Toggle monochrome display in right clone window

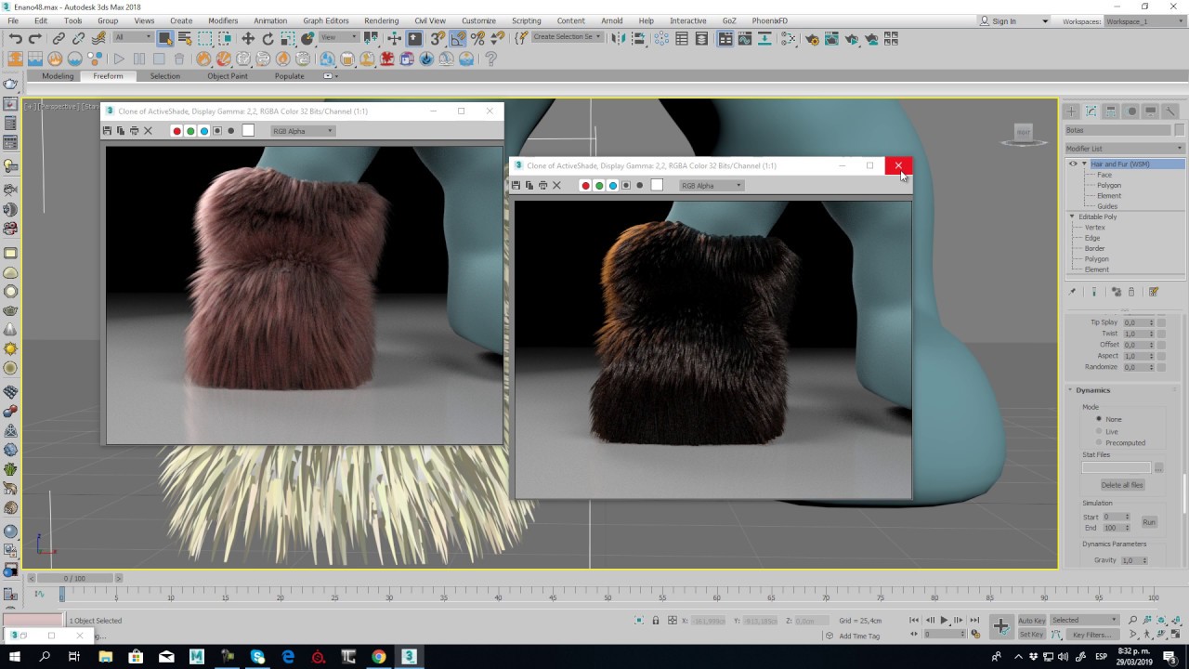tap(639, 186)
